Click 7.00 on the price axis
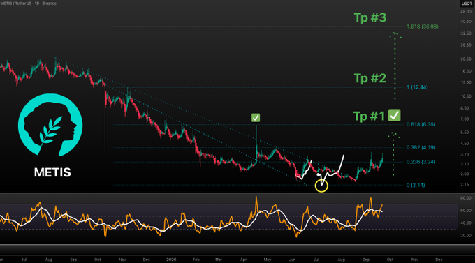This screenshot has width=475, height=263. click(x=465, y=119)
